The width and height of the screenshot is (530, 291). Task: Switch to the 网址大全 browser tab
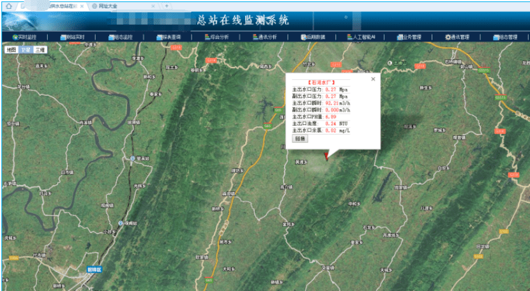pyautogui.click(x=110, y=6)
